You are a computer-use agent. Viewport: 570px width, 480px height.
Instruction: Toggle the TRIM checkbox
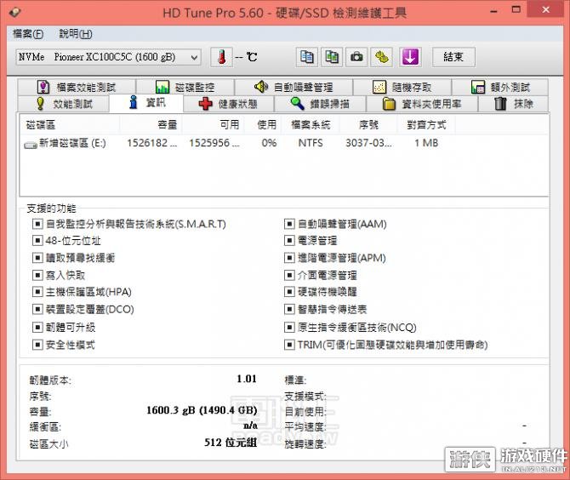pos(289,345)
